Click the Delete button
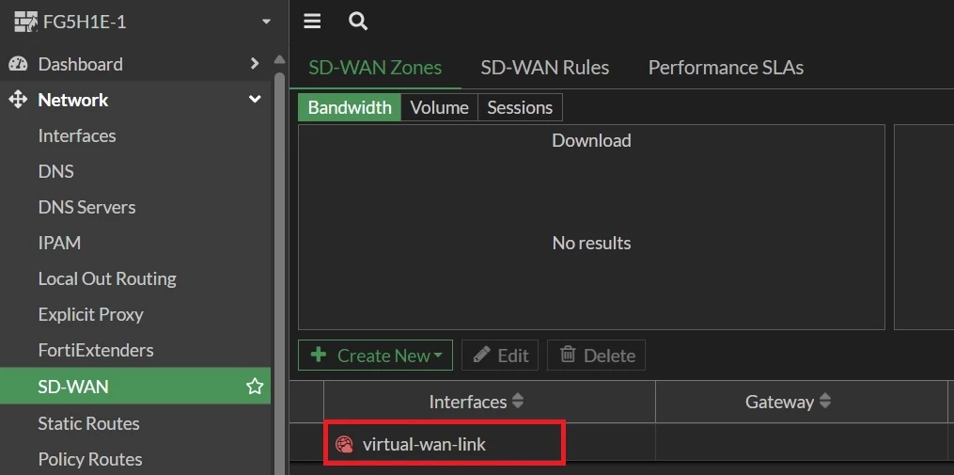This screenshot has width=954, height=475. point(596,355)
